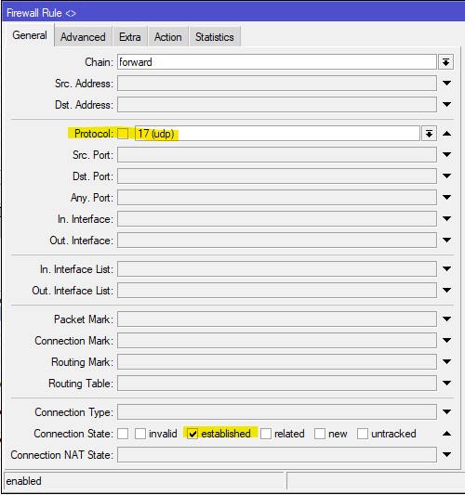Open the Extra tab
The image size is (465, 495).
[130, 37]
